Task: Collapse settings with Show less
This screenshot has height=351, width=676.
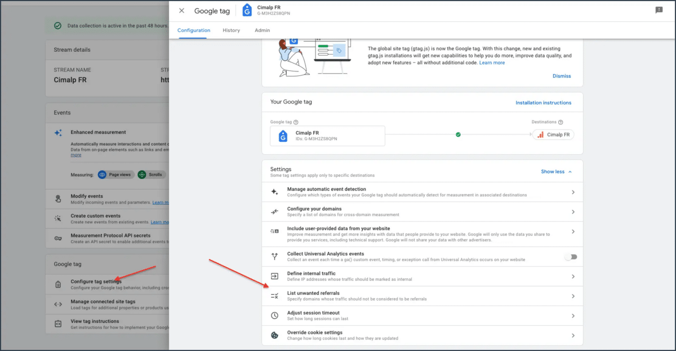Action: [557, 172]
